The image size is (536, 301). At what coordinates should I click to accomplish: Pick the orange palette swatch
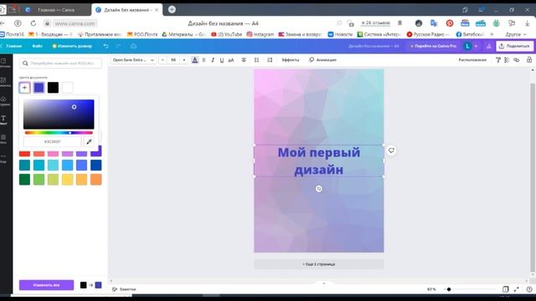[x=96, y=180]
